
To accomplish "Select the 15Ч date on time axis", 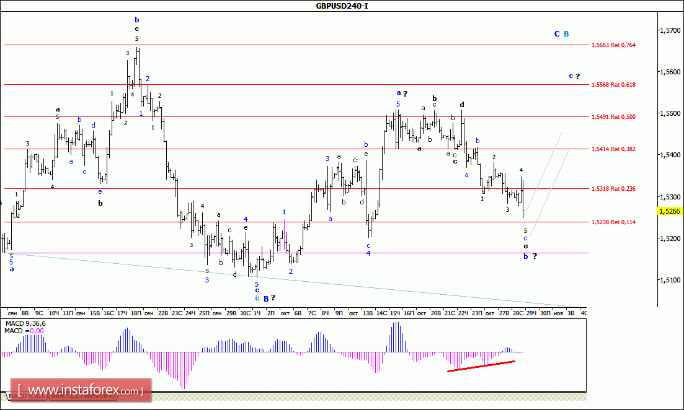I will pyautogui.click(x=394, y=313).
